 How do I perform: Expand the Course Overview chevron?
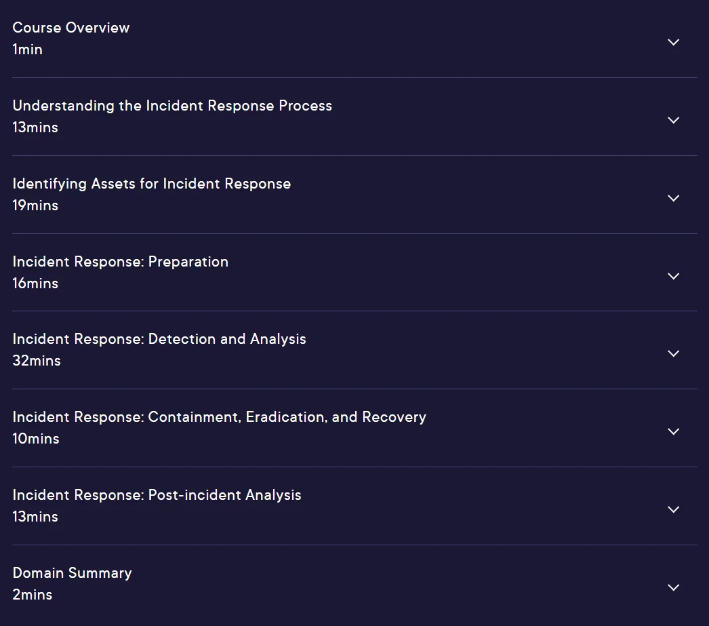673,42
